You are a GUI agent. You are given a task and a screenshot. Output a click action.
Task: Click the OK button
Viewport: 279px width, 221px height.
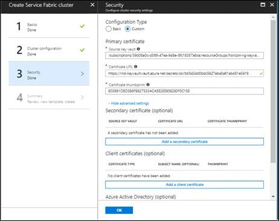(119, 210)
